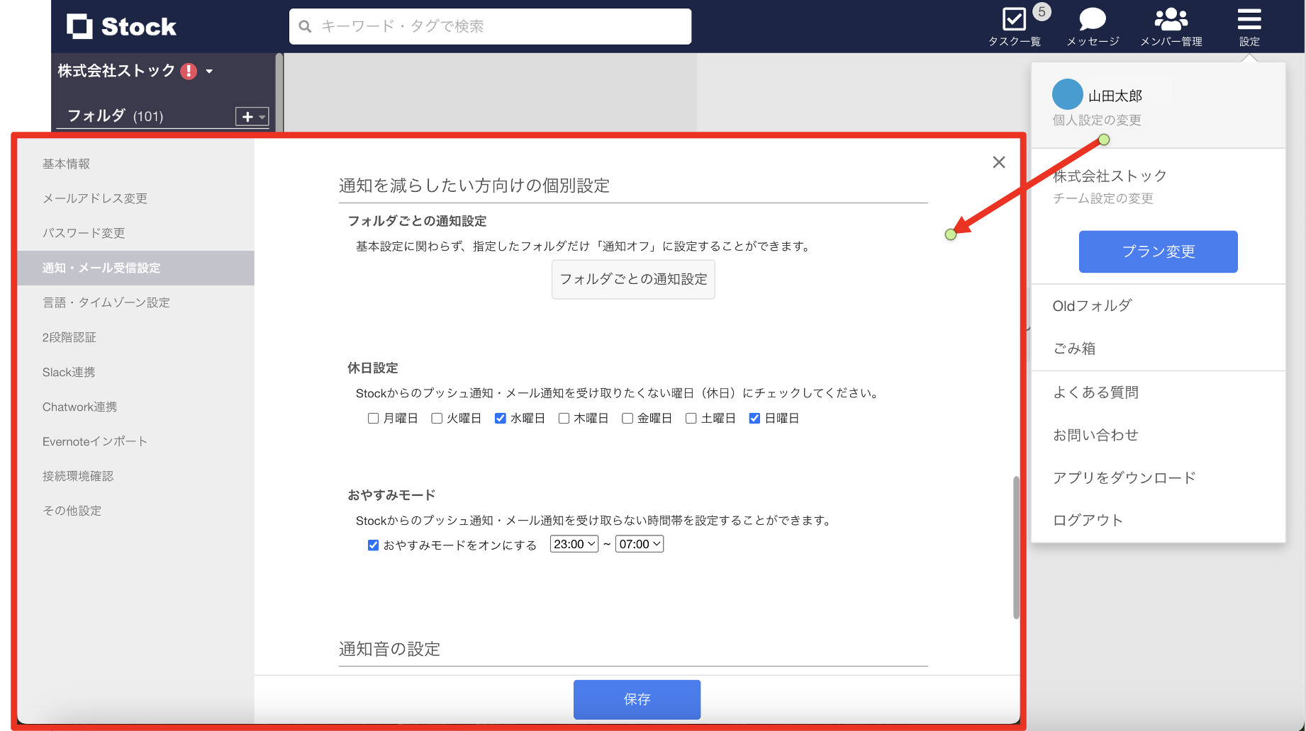Viewport: 1306px width, 731px height.
Task: Check the 月曜日 holiday checkbox
Action: click(372, 418)
